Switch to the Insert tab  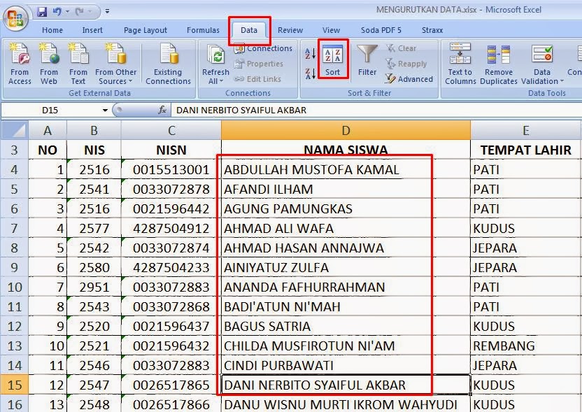(92, 30)
